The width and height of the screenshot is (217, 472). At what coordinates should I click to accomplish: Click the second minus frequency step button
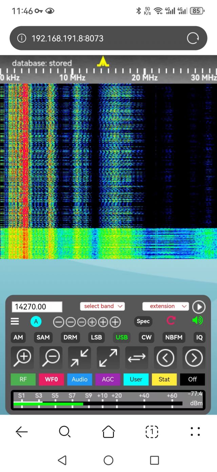70,322
